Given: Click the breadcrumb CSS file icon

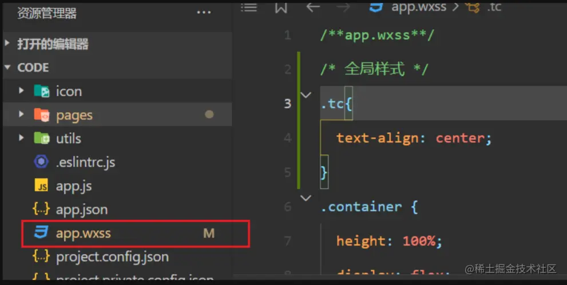Looking at the screenshot, I should [376, 6].
